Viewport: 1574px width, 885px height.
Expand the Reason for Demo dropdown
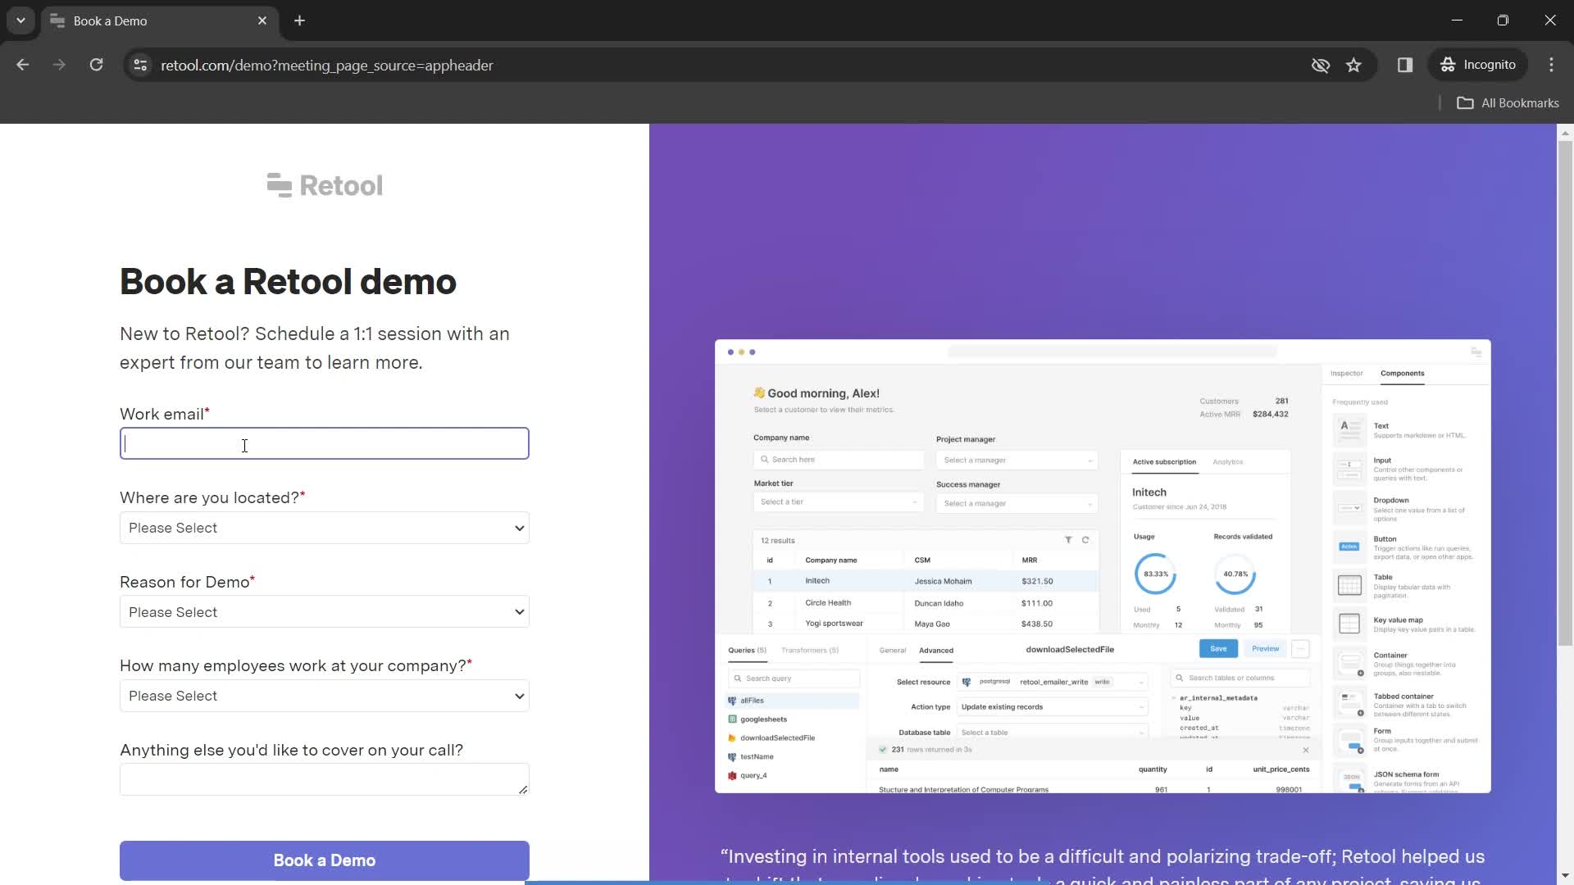pos(325,610)
